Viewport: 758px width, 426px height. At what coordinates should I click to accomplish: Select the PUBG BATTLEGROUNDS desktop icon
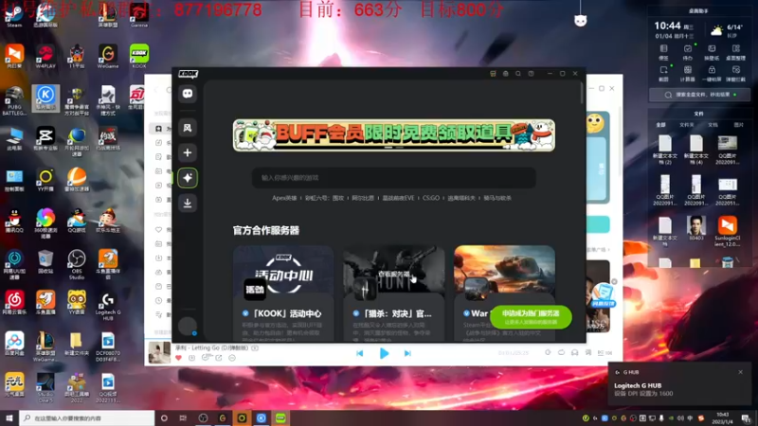tap(14, 101)
